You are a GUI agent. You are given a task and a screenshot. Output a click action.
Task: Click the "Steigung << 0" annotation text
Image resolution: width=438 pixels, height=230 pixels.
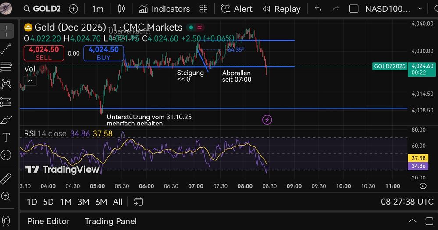[191, 76]
